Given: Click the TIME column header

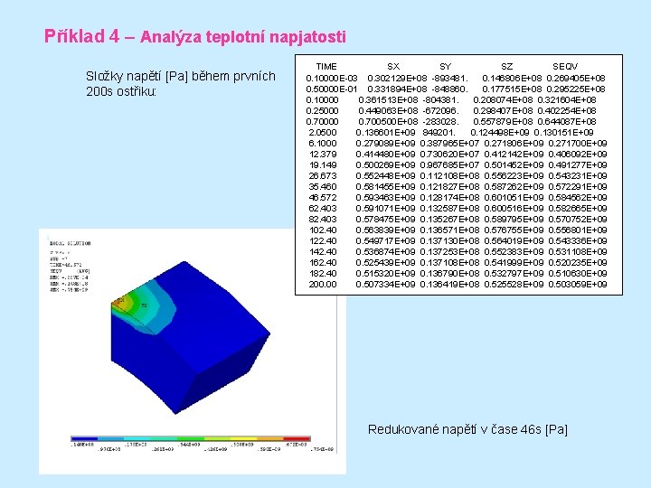Looking at the screenshot, I should [x=326, y=66].
